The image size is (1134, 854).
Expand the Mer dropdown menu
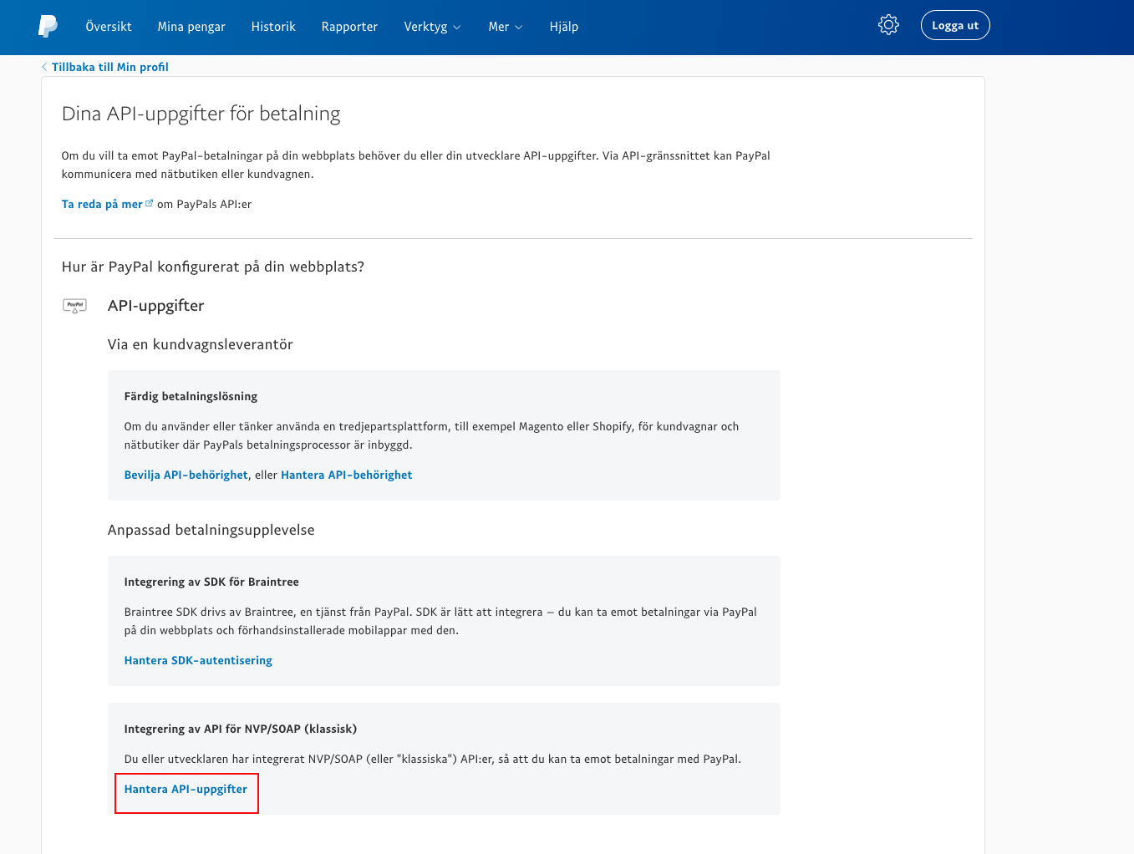(506, 27)
